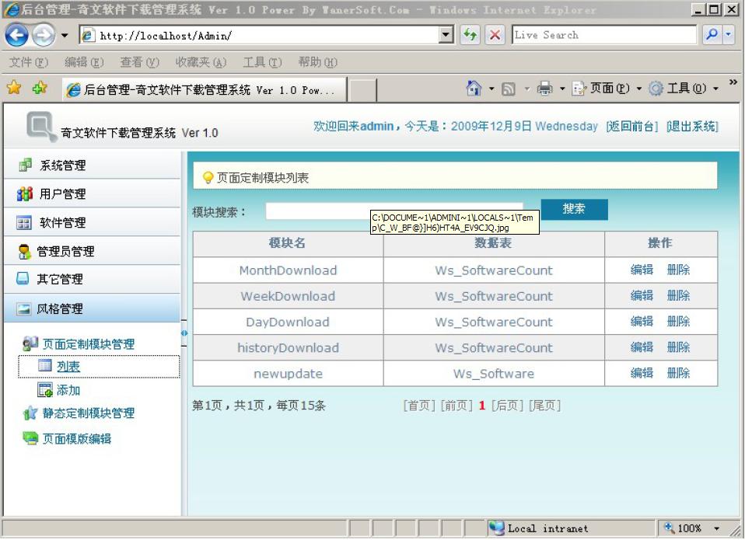The width and height of the screenshot is (745, 540).
Task: Open zoom level dropdown in status bar
Action: pyautogui.click(x=716, y=528)
